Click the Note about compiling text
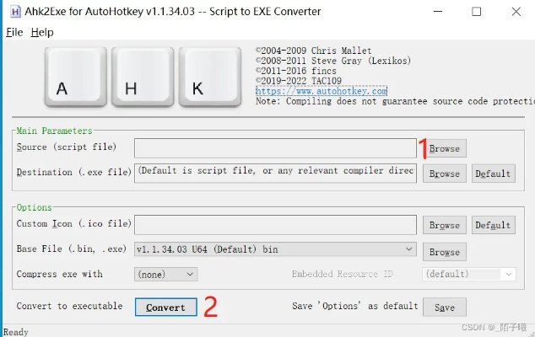This screenshot has width=535, height=337. [395, 101]
